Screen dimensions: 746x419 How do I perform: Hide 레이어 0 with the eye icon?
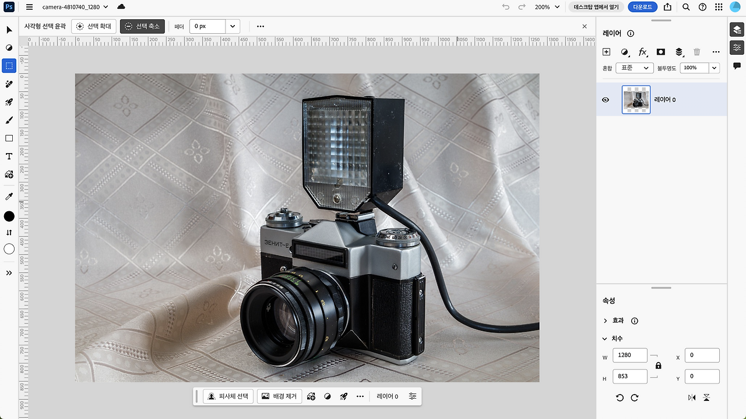coord(606,100)
